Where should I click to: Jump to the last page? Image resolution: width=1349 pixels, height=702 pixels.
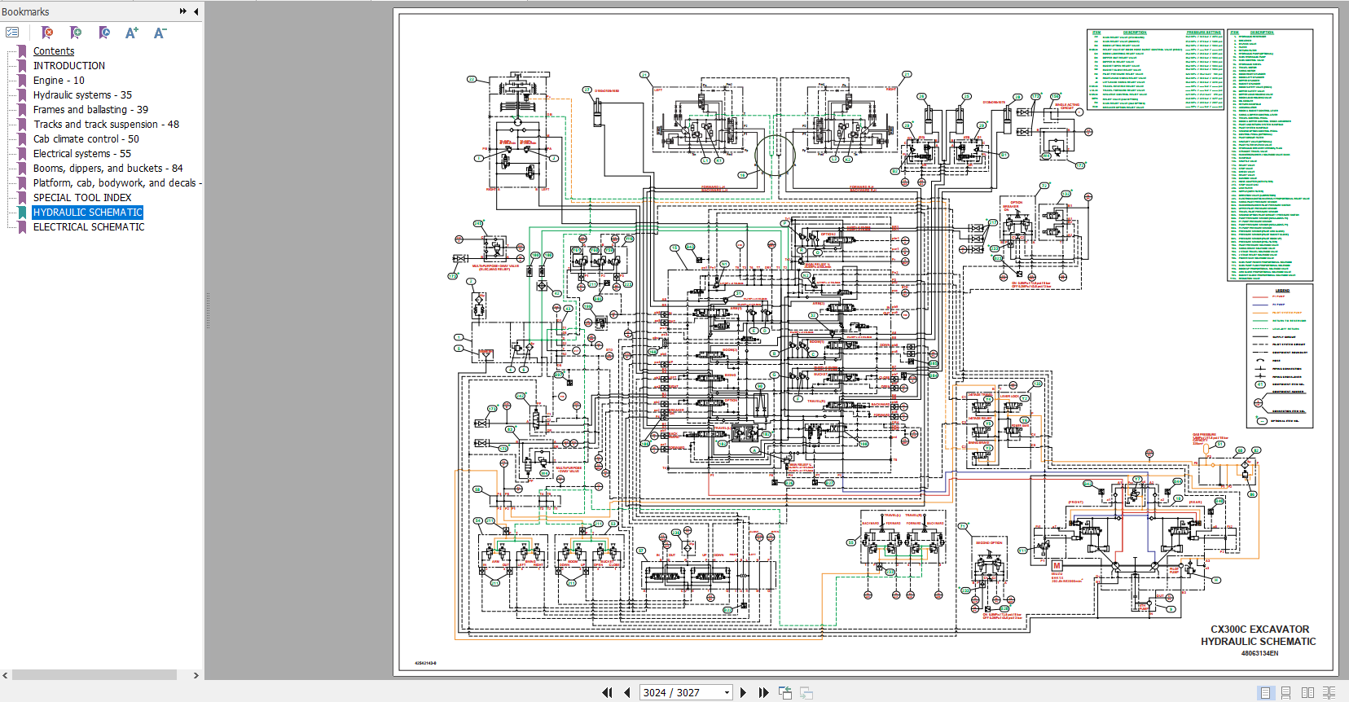763,692
